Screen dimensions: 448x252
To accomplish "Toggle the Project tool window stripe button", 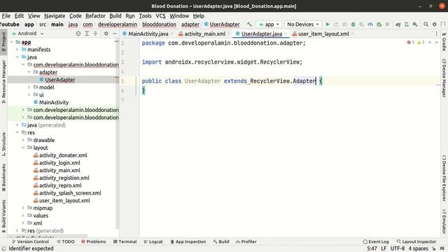I will point(3,41).
